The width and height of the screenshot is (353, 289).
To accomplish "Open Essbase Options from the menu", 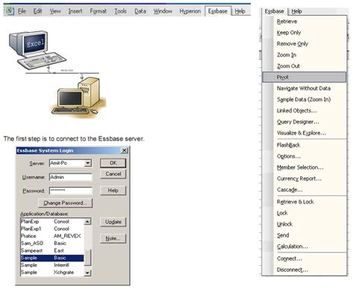I will click(305, 156).
